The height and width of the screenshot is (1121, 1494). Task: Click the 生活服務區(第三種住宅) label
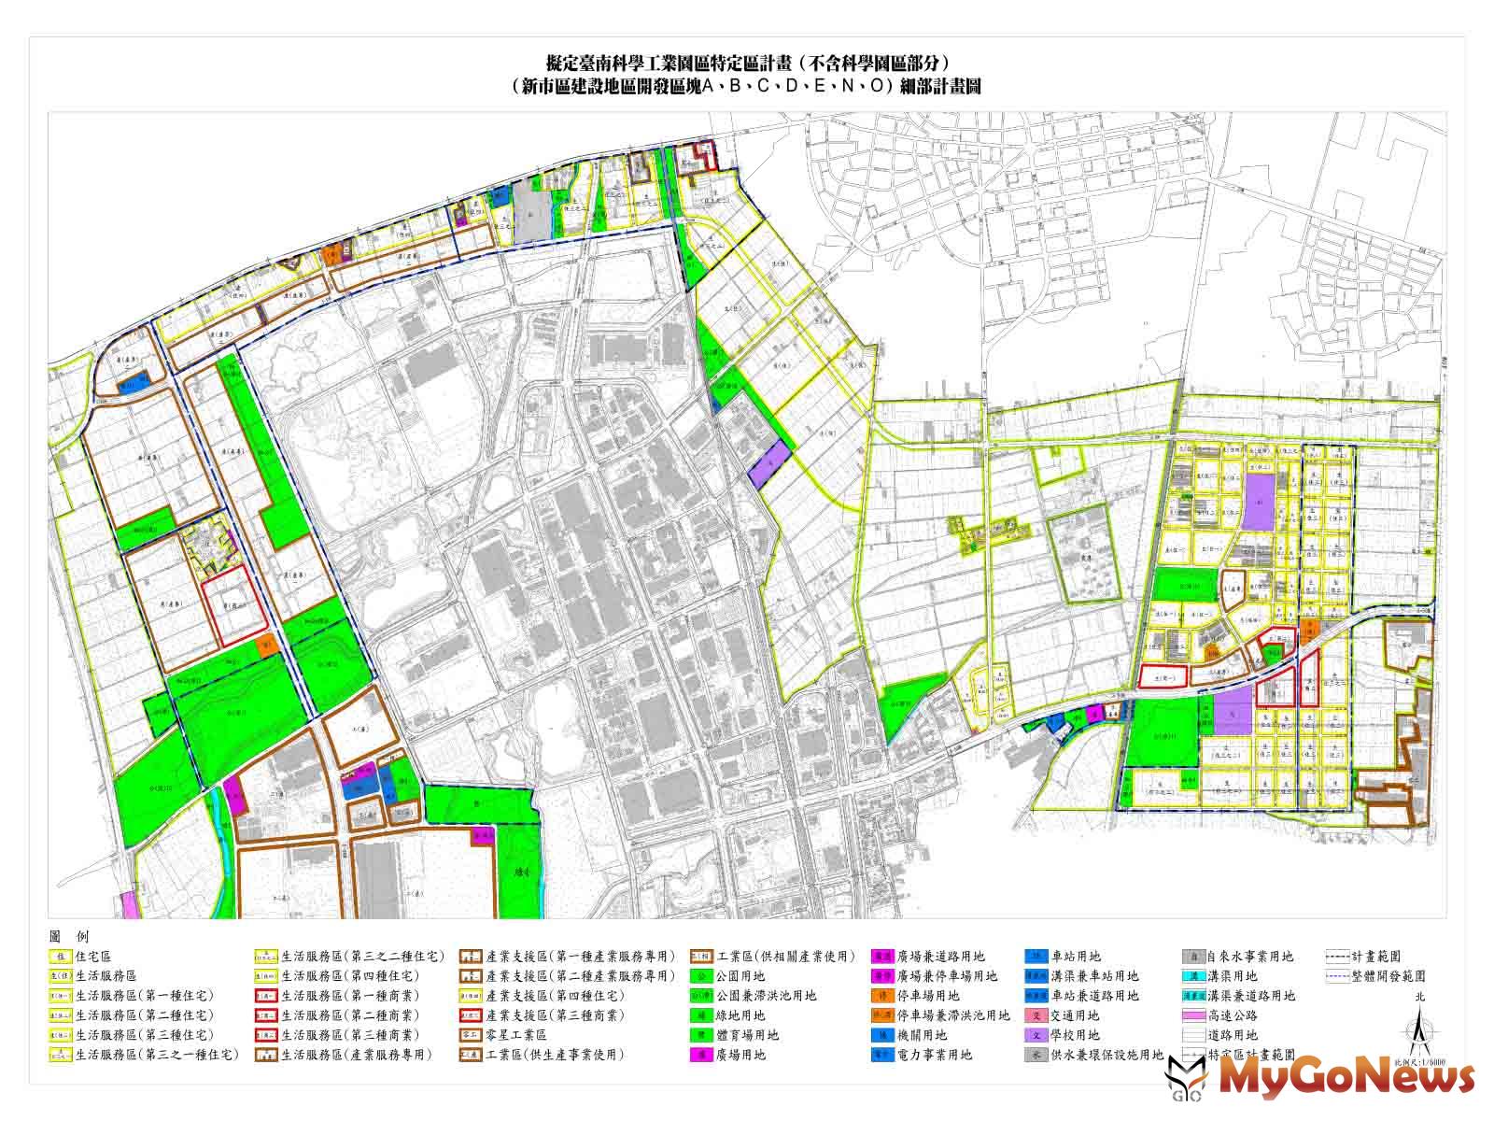tap(145, 1035)
